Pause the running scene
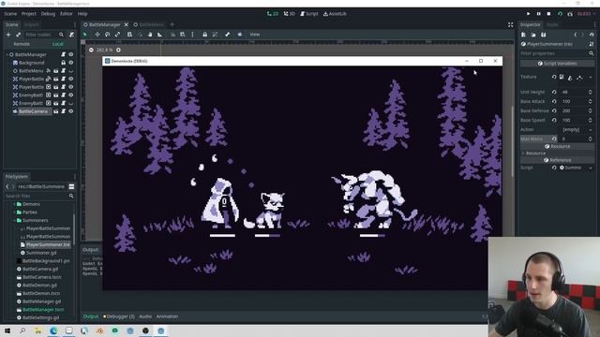 [539, 14]
